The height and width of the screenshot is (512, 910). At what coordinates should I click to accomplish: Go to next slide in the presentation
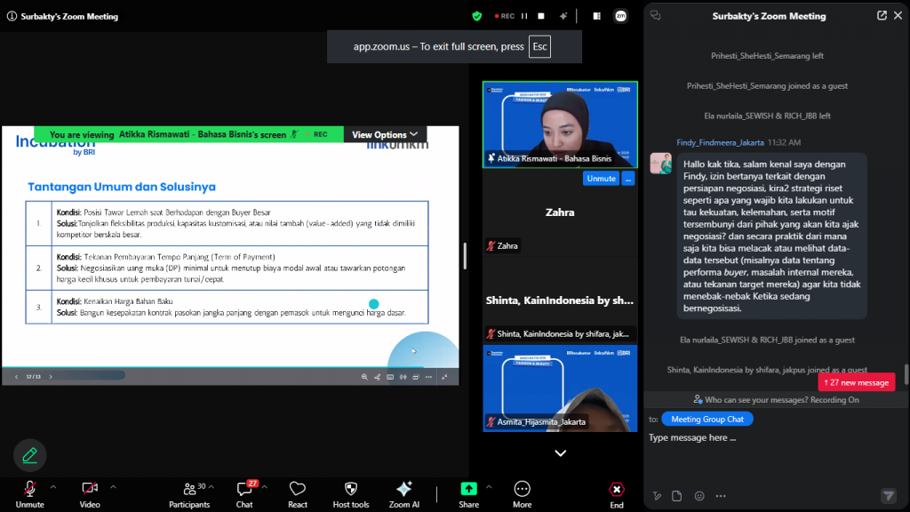51,377
